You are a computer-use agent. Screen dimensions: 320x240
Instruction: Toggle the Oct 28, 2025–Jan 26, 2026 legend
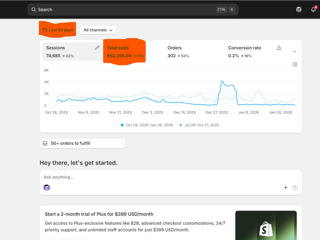pyautogui.click(x=147, y=125)
